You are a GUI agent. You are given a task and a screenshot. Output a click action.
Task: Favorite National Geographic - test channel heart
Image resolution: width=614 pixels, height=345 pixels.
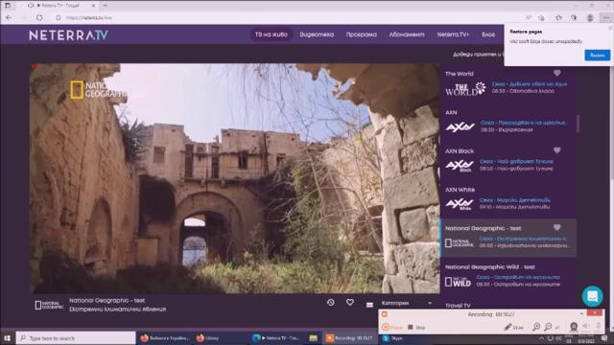coord(556,227)
